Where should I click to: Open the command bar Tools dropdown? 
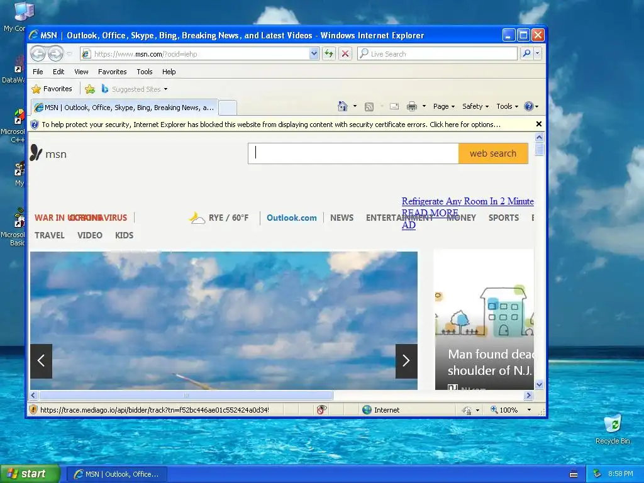click(508, 106)
